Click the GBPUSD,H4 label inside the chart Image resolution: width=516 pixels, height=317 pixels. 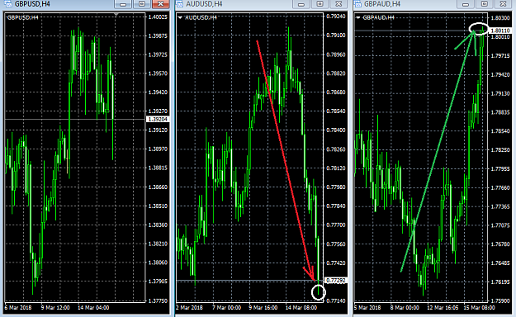pyautogui.click(x=23, y=17)
